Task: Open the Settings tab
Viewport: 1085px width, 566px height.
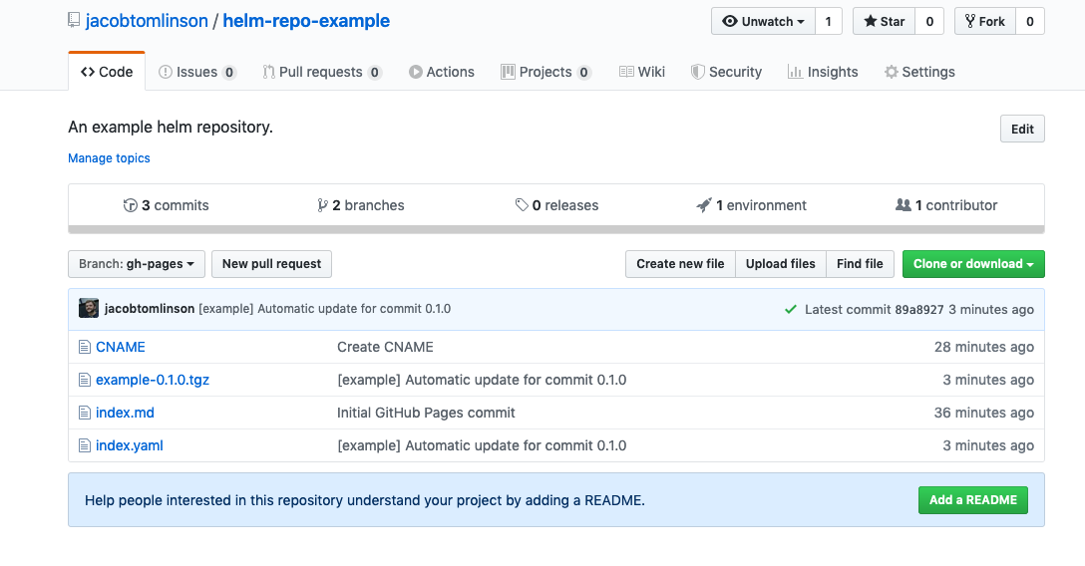Action: click(918, 72)
